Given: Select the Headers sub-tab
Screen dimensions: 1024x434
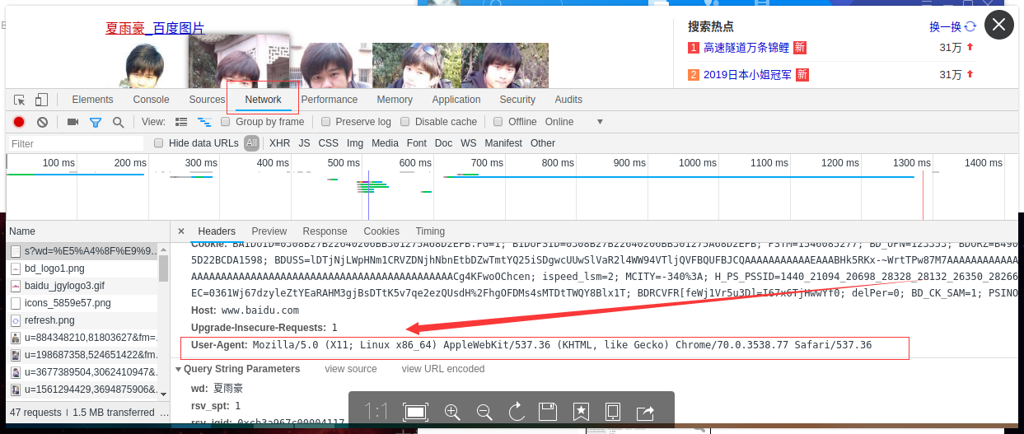Looking at the screenshot, I should (217, 231).
